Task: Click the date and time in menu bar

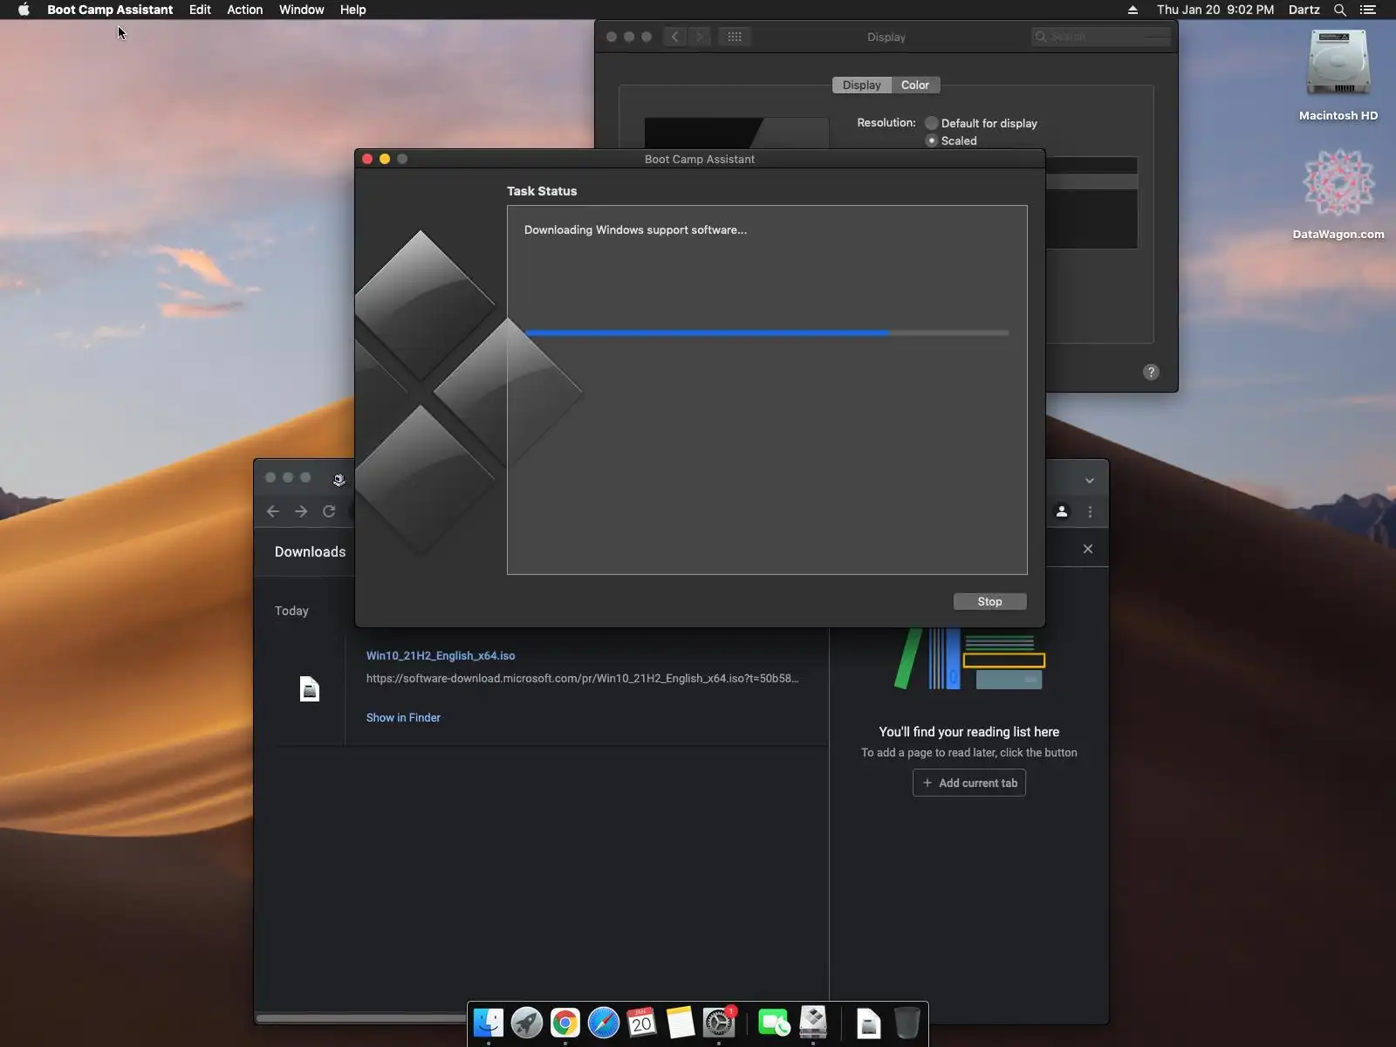Action: (x=1215, y=10)
